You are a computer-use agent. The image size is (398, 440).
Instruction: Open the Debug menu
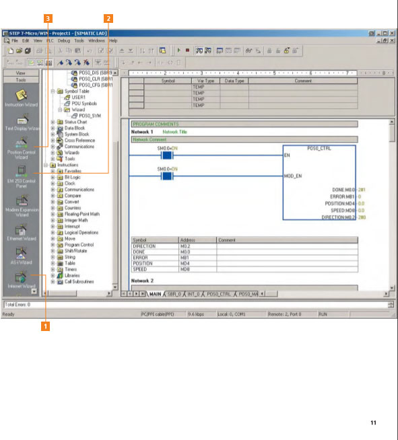pyautogui.click(x=64, y=40)
